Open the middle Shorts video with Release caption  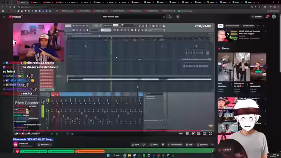click(242, 67)
